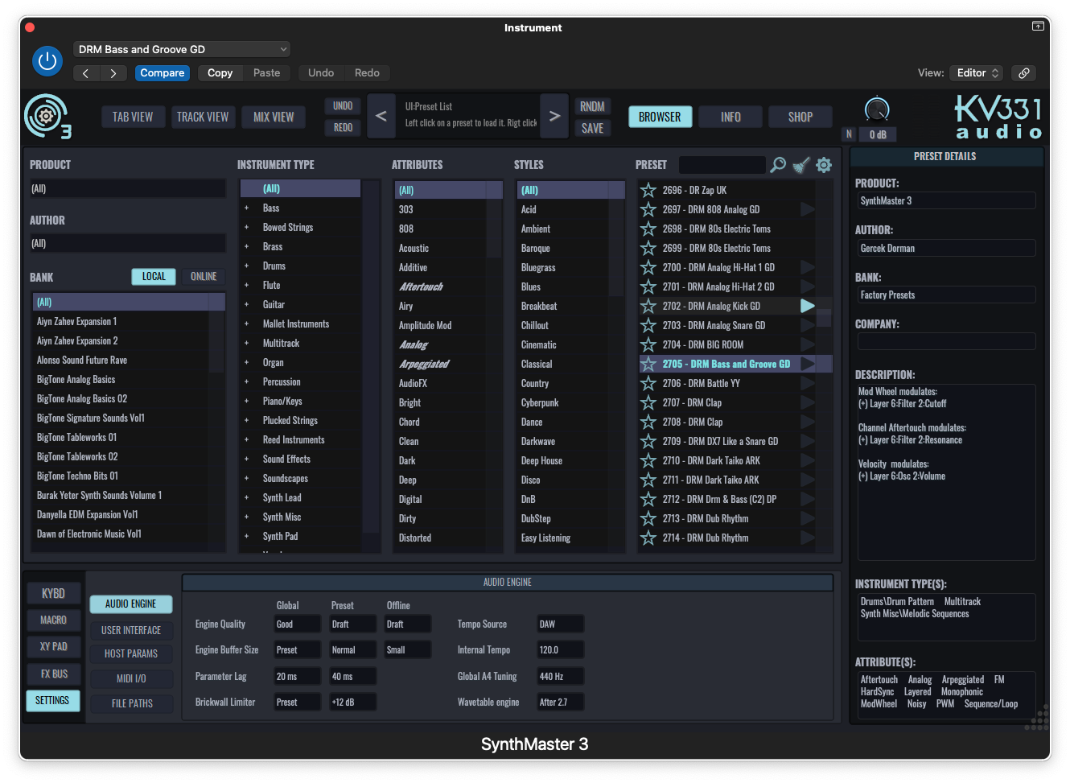Favorite the 2696 DR Zap UK preset star
This screenshot has width=1070, height=783.
coord(648,191)
